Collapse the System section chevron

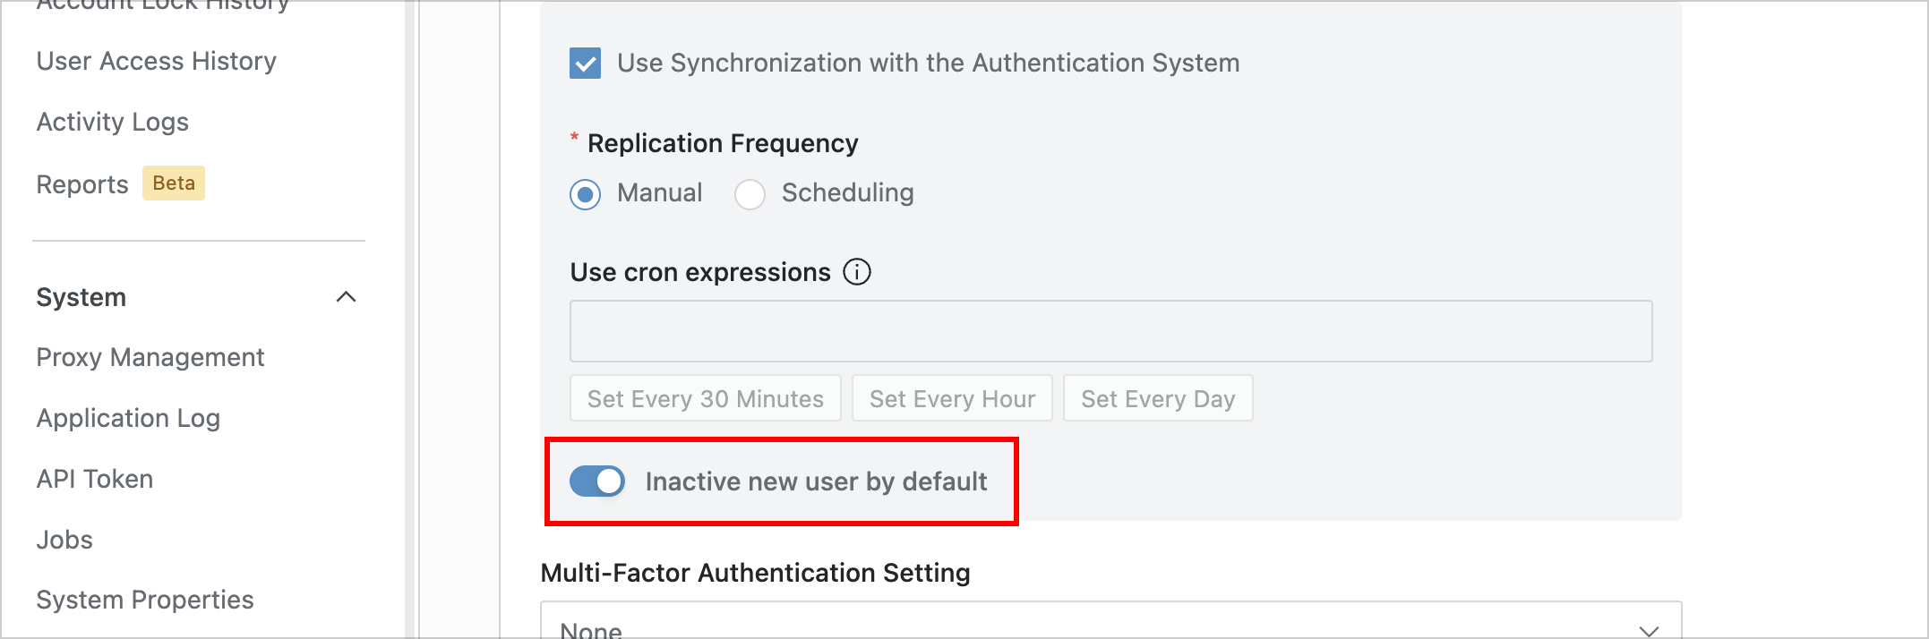coord(346,297)
